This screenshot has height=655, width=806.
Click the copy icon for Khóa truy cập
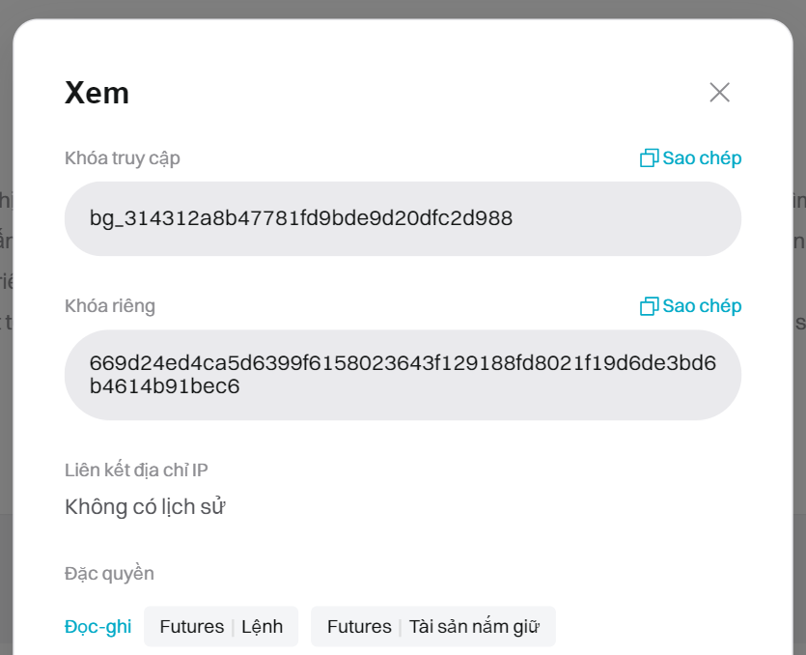pos(649,157)
